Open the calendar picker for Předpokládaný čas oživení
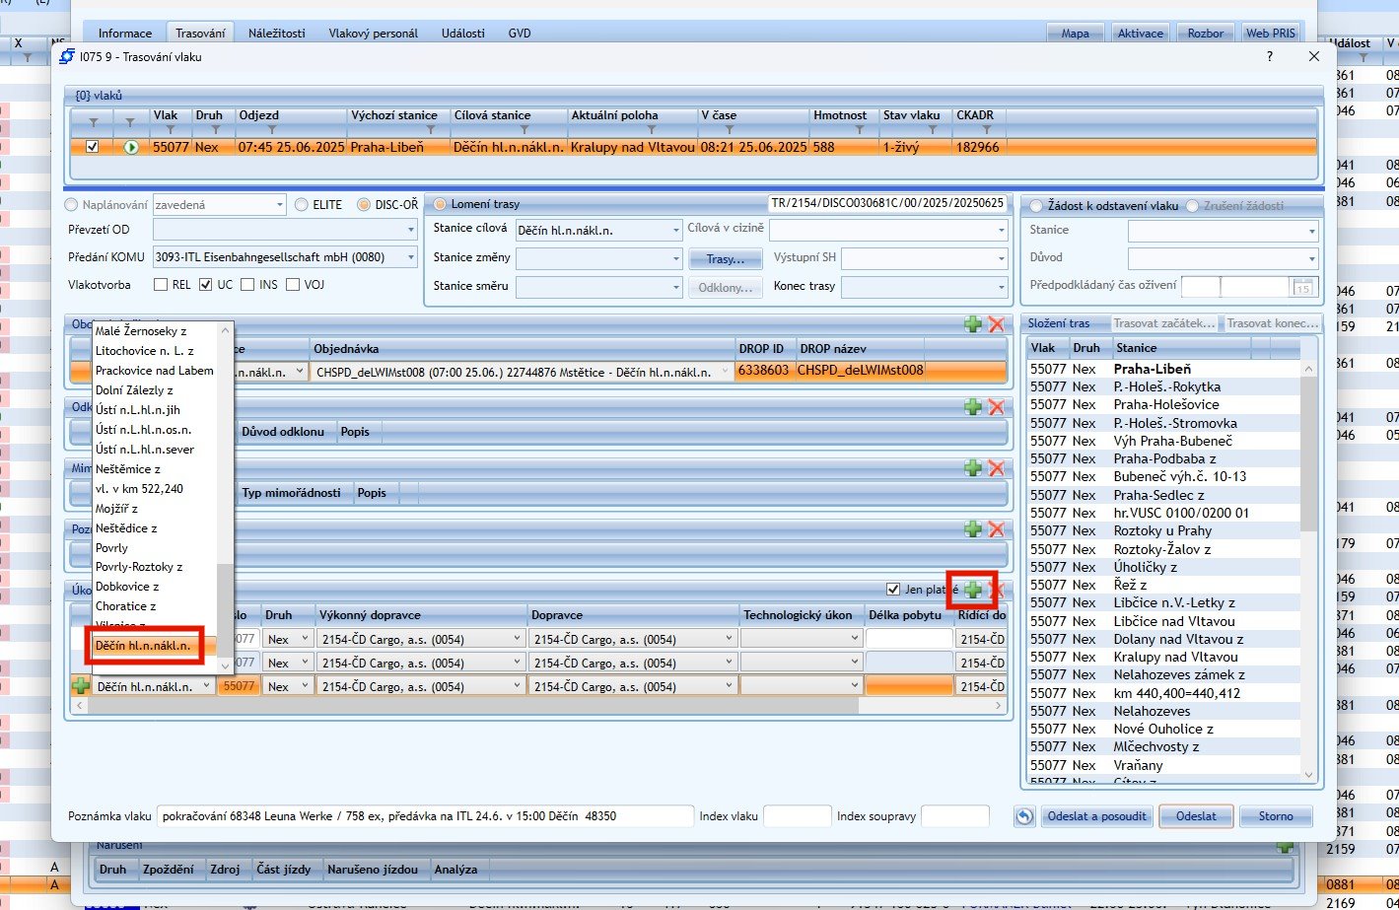This screenshot has height=910, width=1399. (1302, 287)
